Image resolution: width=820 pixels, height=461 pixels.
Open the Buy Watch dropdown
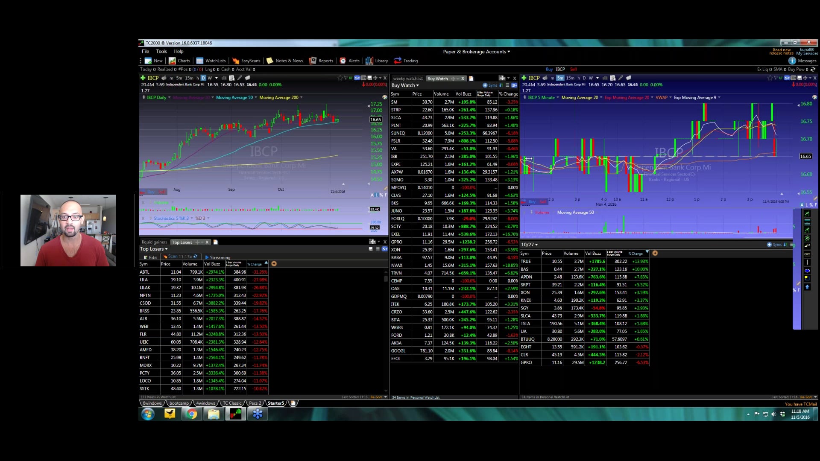click(x=404, y=85)
